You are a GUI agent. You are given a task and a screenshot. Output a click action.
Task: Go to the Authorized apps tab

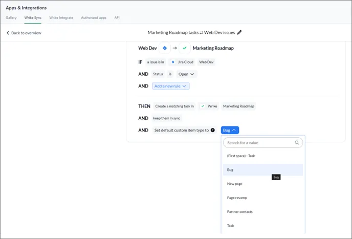click(94, 18)
